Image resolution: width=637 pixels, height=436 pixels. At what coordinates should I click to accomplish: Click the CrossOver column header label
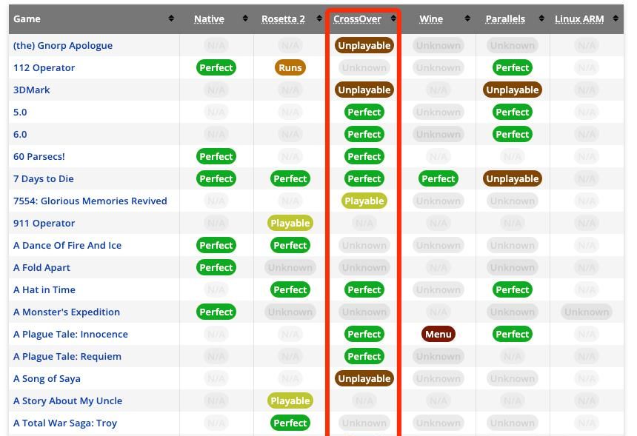tap(357, 19)
